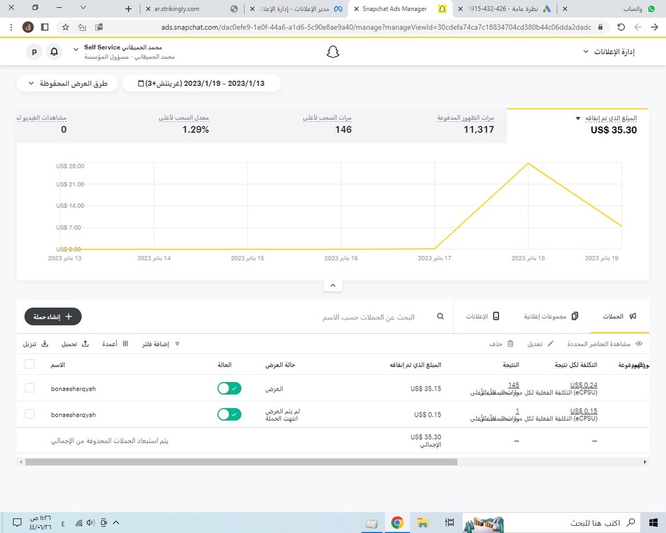Screen dimensions: 666x533
Task: Open the result link 145
Action: [514, 385]
